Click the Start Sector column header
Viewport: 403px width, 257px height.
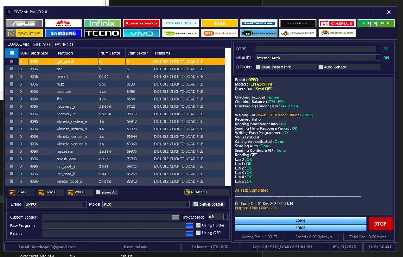coord(139,53)
